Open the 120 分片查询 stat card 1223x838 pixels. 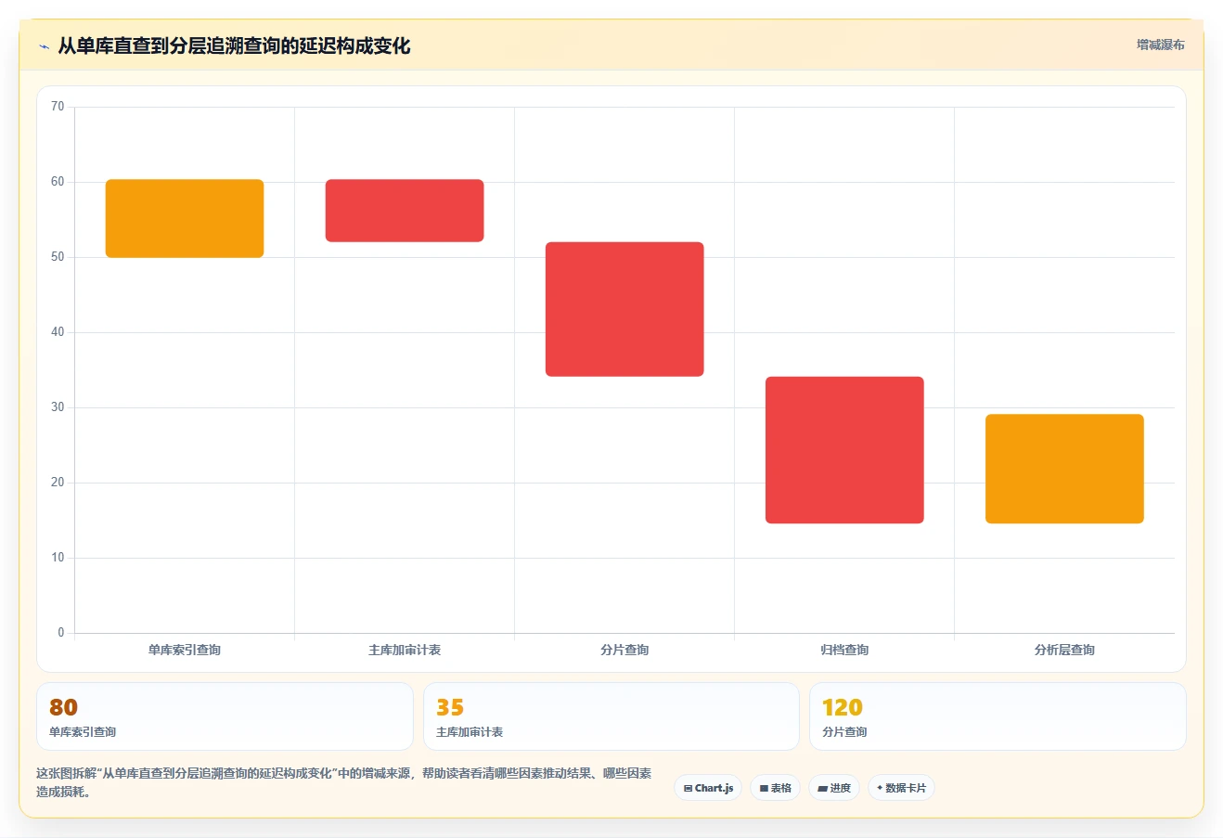tap(998, 716)
